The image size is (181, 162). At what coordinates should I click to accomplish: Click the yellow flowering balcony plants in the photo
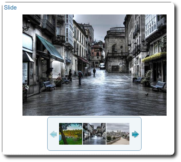(154, 57)
